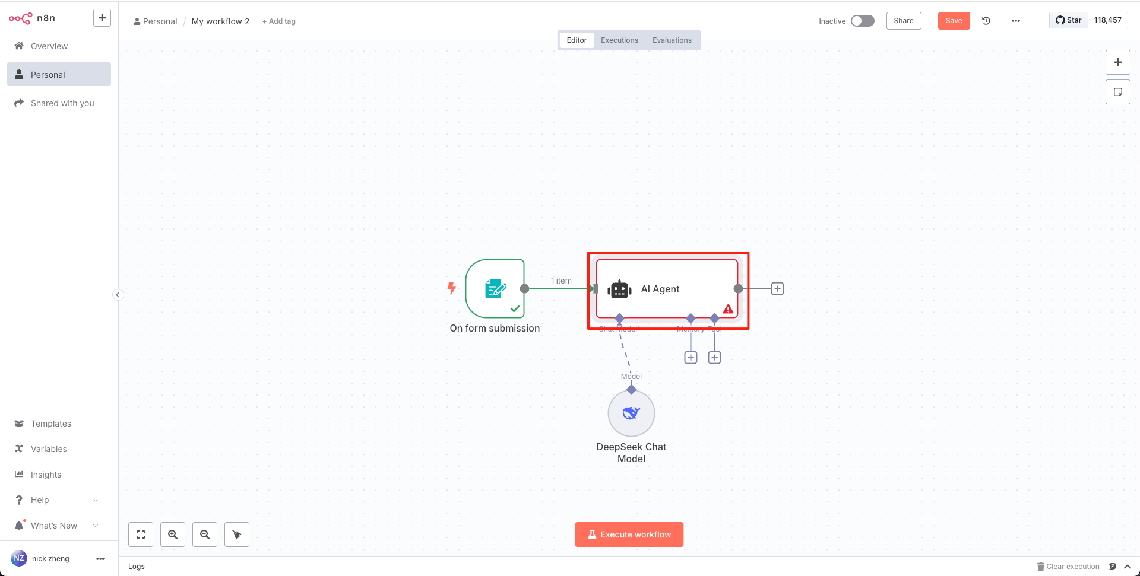Clear execution data
This screenshot has width=1140, height=576.
point(1068,567)
